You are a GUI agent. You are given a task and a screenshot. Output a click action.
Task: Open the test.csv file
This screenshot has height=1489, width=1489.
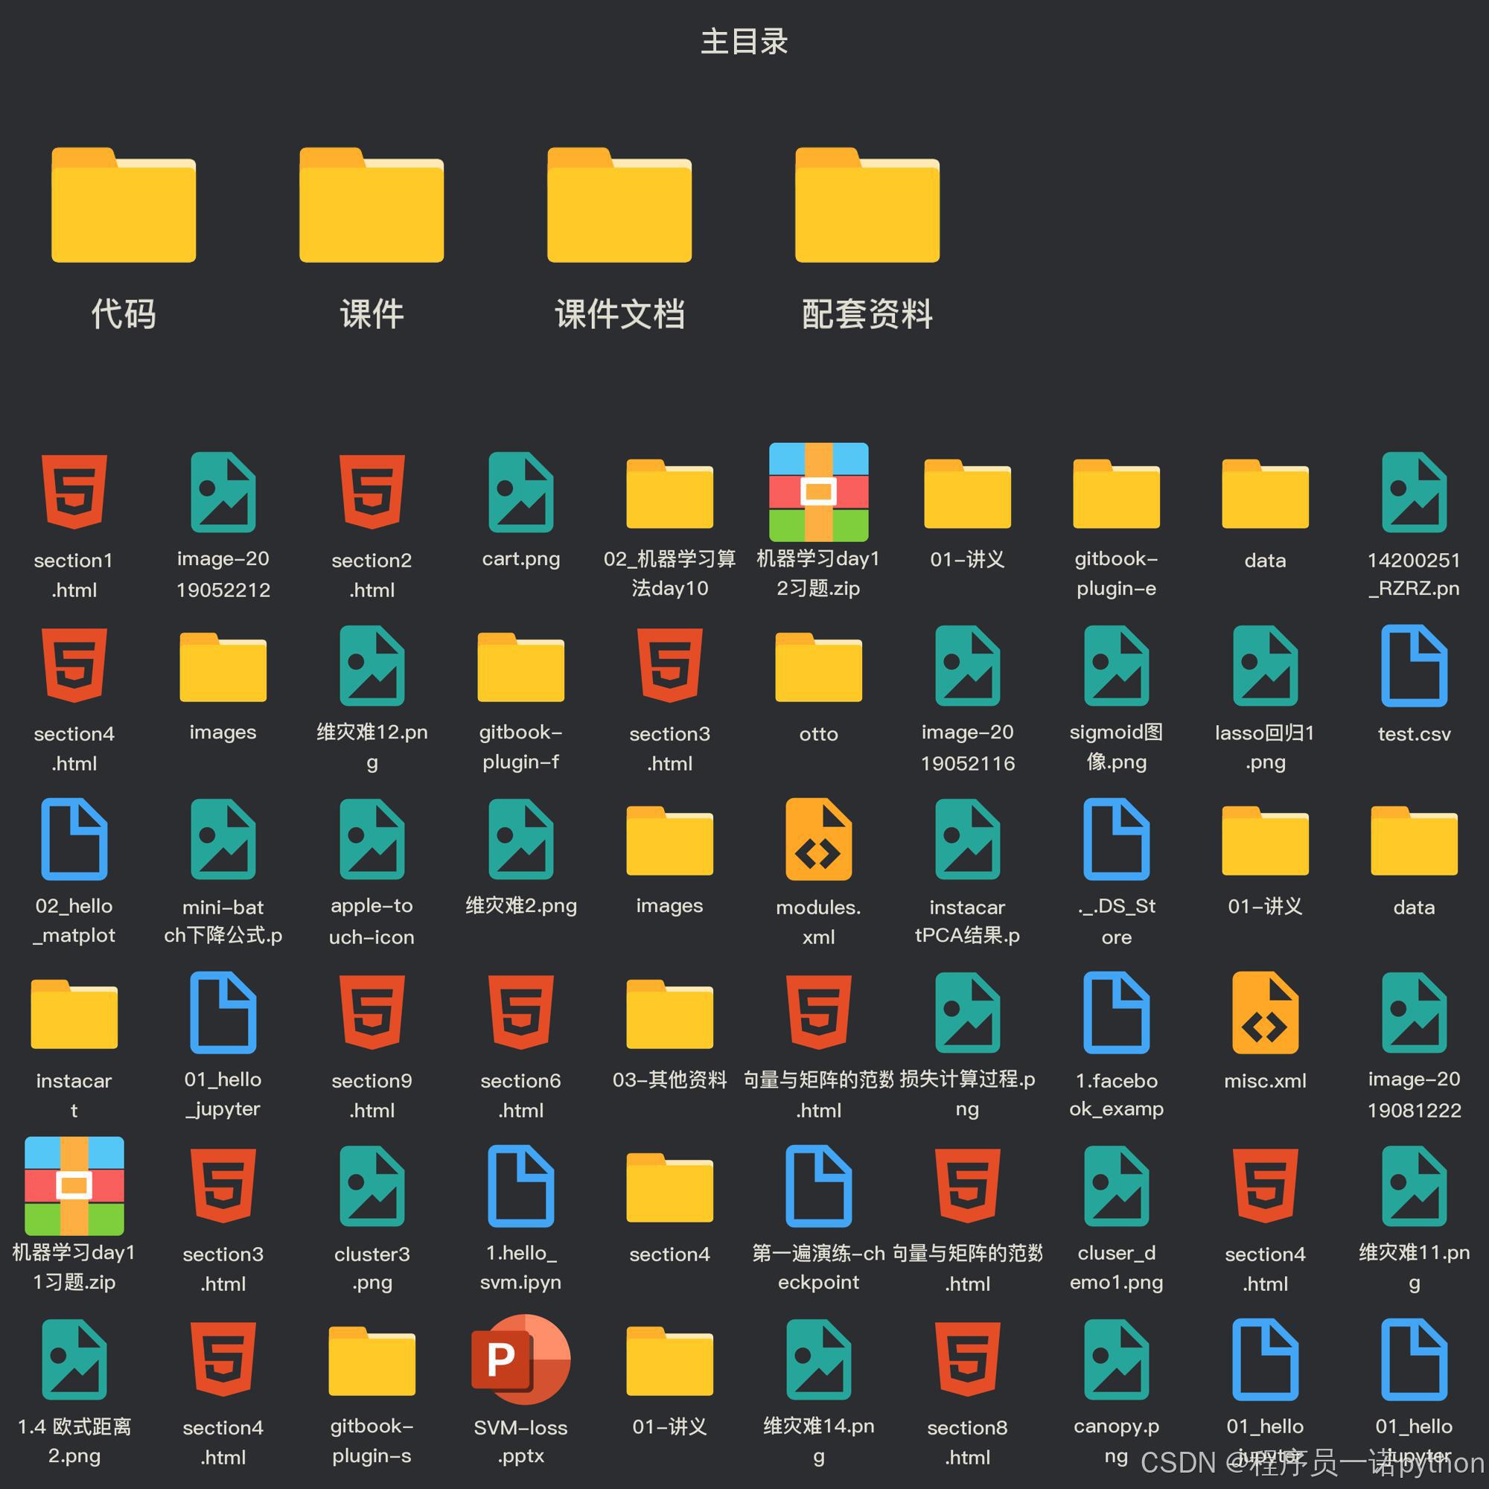click(x=1414, y=666)
